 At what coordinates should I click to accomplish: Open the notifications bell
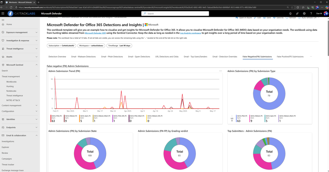pyautogui.click(x=290, y=14)
